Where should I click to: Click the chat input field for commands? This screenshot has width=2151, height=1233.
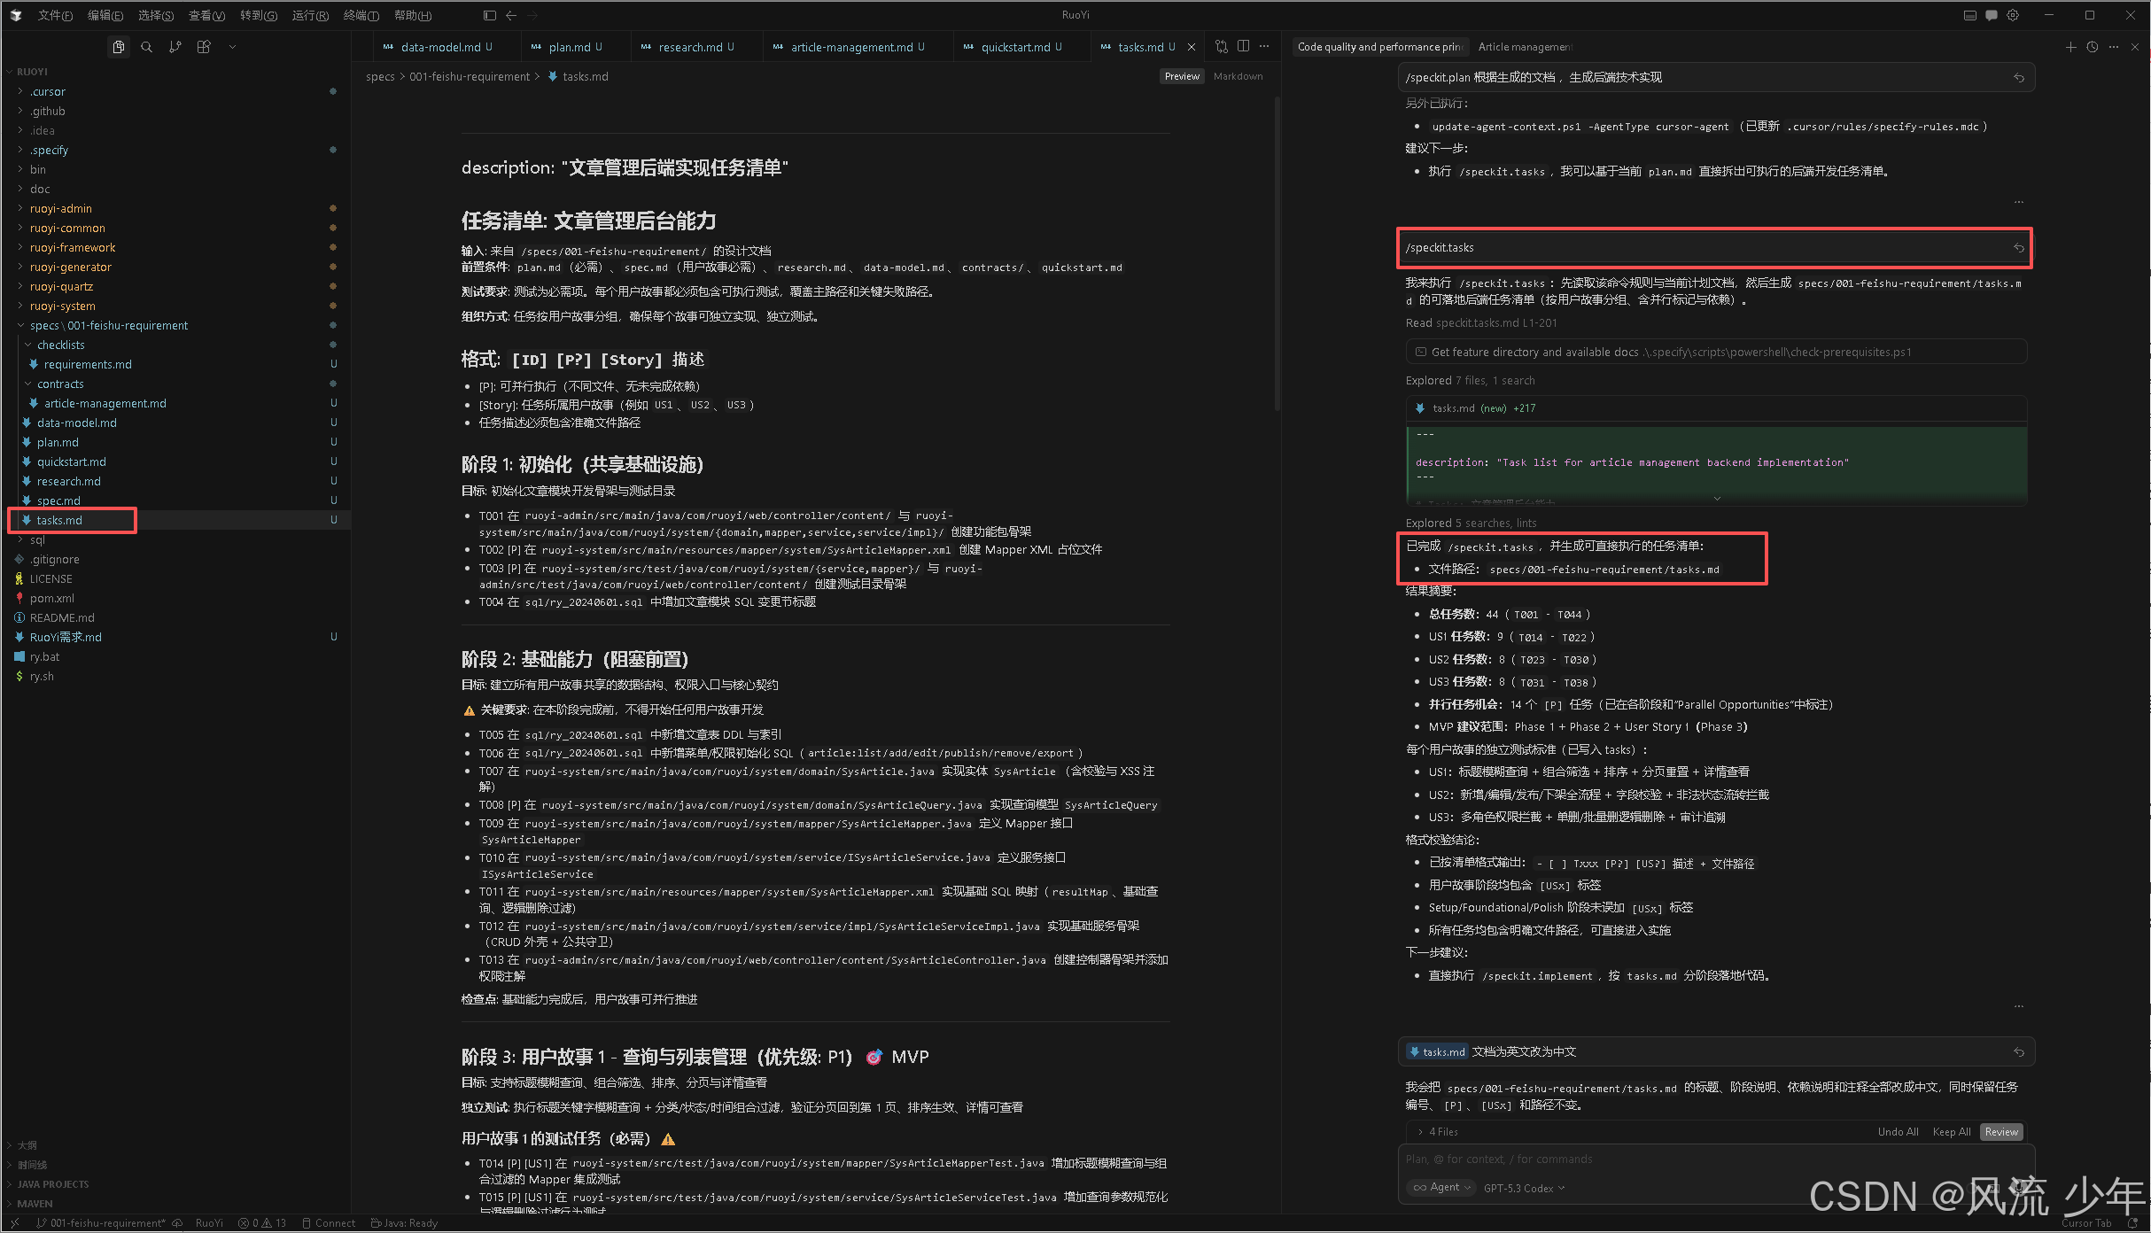pos(1683,1159)
